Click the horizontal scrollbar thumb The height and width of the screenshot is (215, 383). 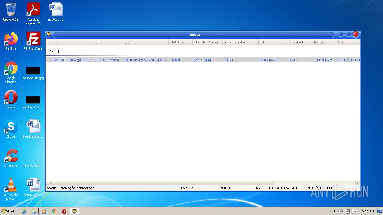(162, 182)
